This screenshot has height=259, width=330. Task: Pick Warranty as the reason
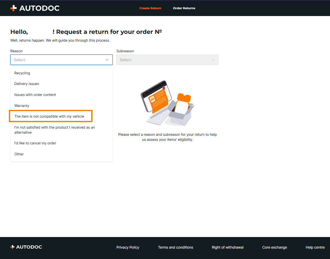click(22, 106)
